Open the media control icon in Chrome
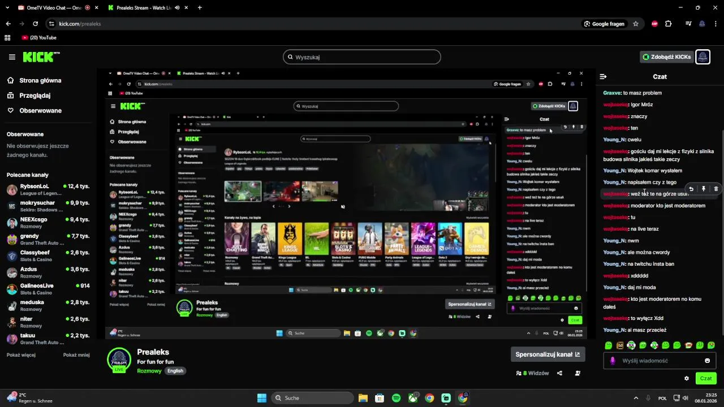The image size is (724, 407). point(688,24)
